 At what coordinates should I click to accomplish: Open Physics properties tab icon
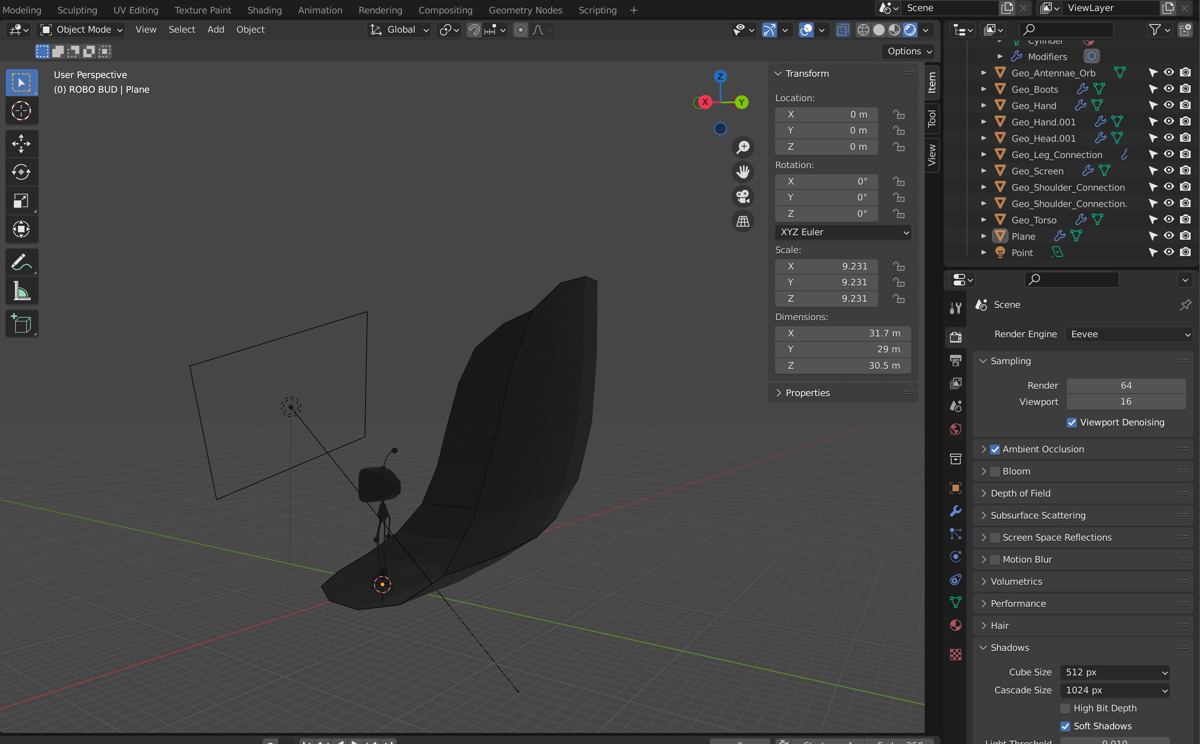[955, 557]
